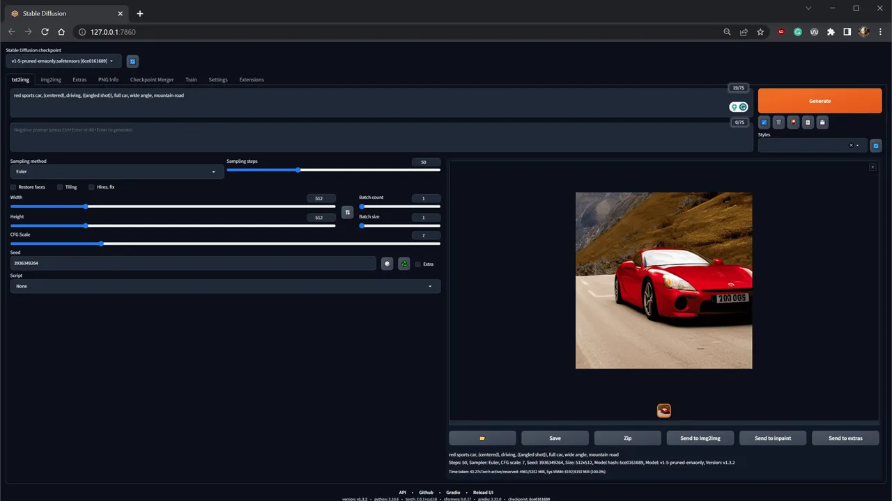Open the PNG Info tab

click(x=108, y=79)
